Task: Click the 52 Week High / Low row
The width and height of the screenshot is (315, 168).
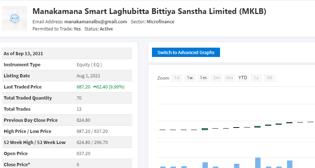Action: click(67, 142)
